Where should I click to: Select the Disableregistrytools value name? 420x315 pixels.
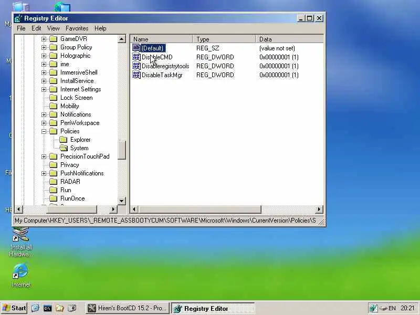click(x=165, y=66)
